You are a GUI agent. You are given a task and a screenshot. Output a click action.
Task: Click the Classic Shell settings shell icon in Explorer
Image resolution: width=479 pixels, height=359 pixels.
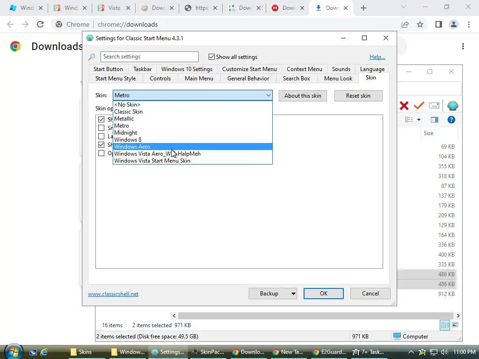[452, 106]
